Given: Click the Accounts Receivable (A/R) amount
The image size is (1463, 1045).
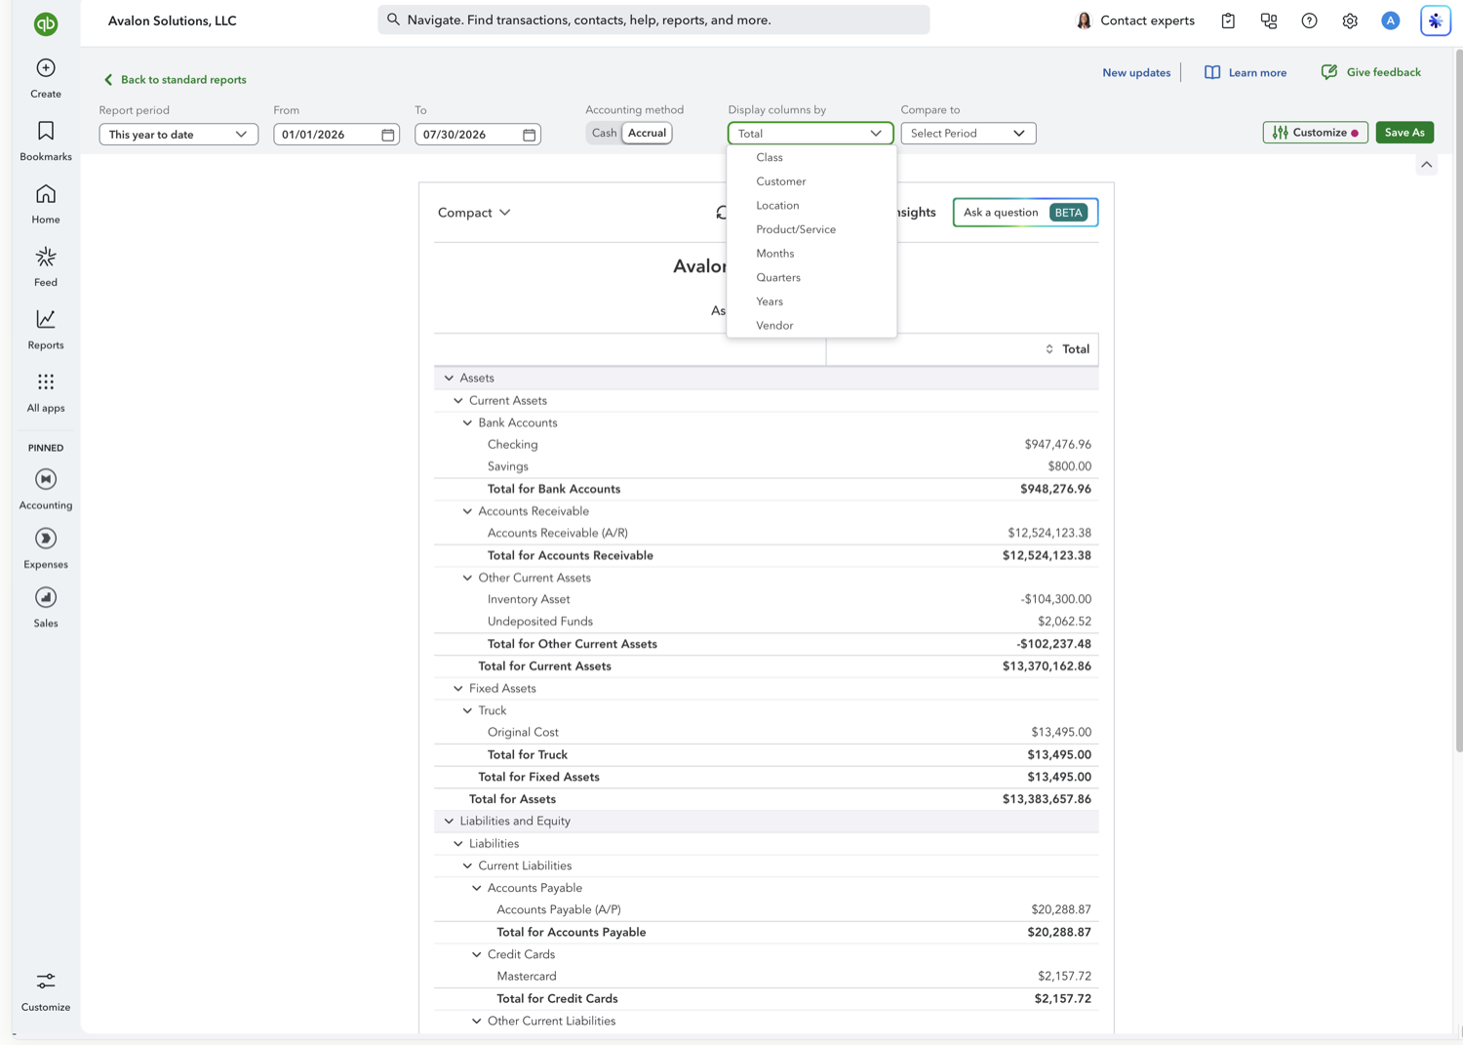Looking at the screenshot, I should pos(1049,533).
